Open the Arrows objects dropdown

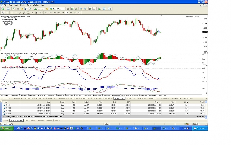[41, 13]
